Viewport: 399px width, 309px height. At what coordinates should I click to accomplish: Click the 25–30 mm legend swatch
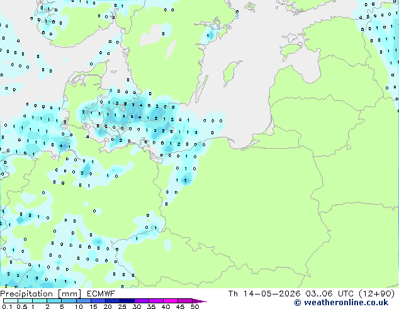126,301
